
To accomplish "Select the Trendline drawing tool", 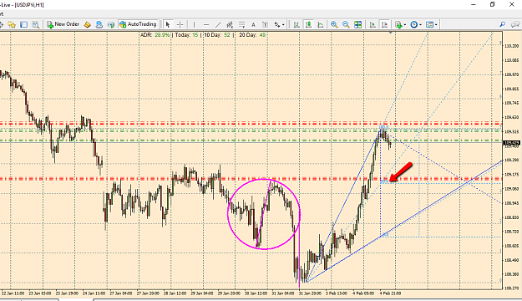I will pos(218,25).
